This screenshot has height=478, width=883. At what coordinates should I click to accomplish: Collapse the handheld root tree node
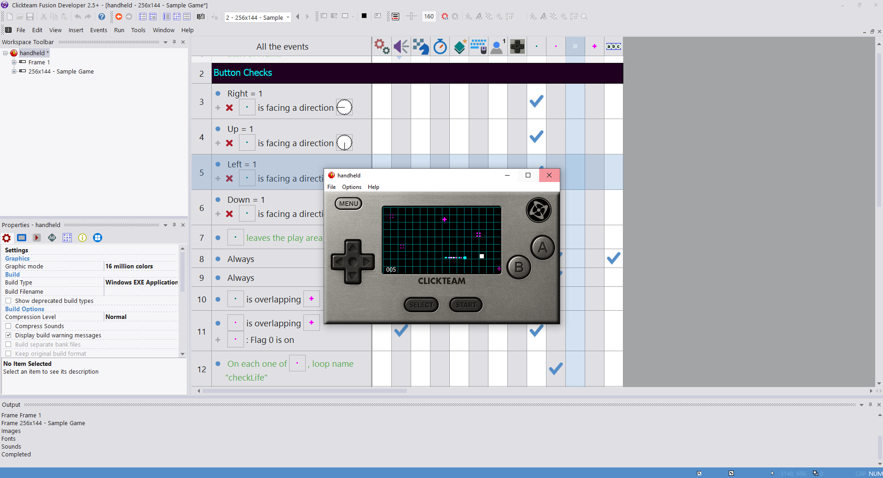6,53
